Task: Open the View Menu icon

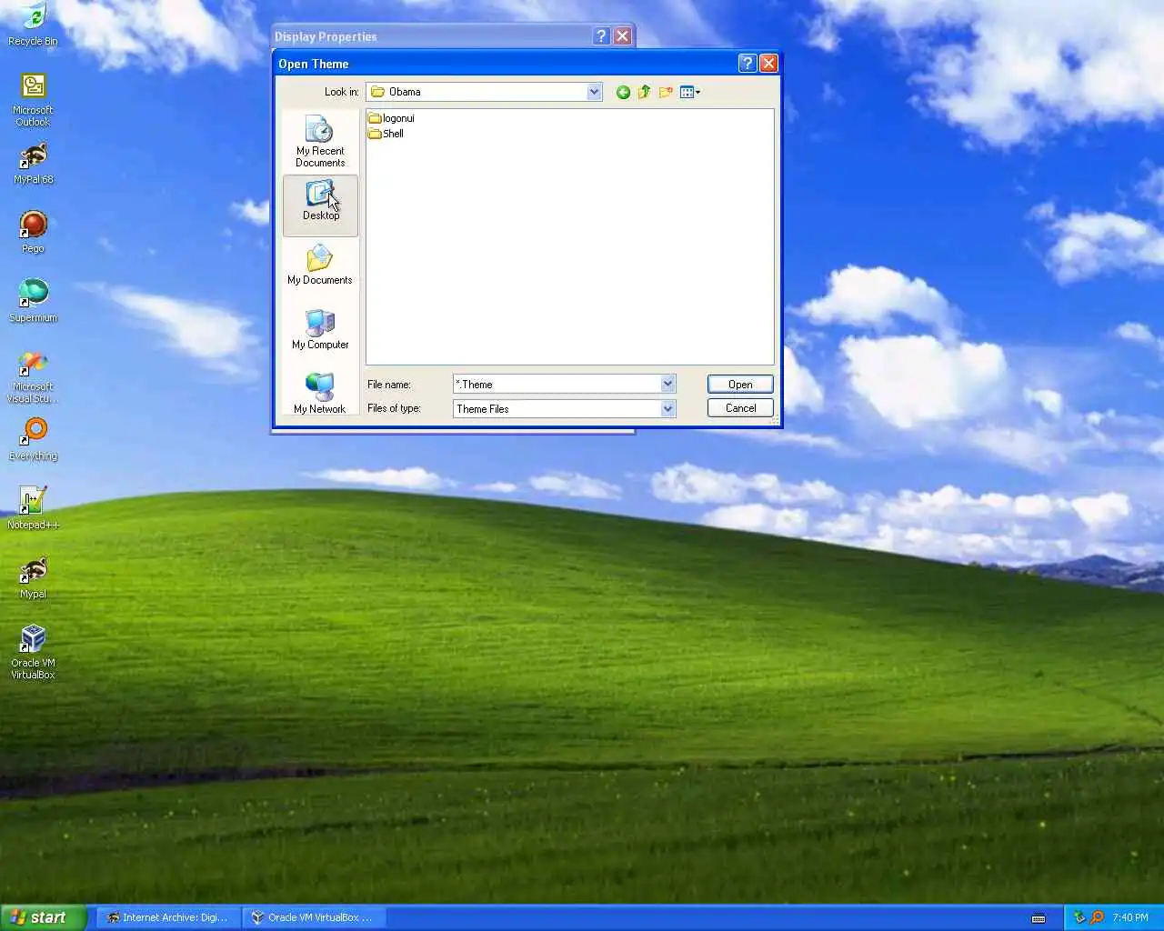Action: coord(690,92)
